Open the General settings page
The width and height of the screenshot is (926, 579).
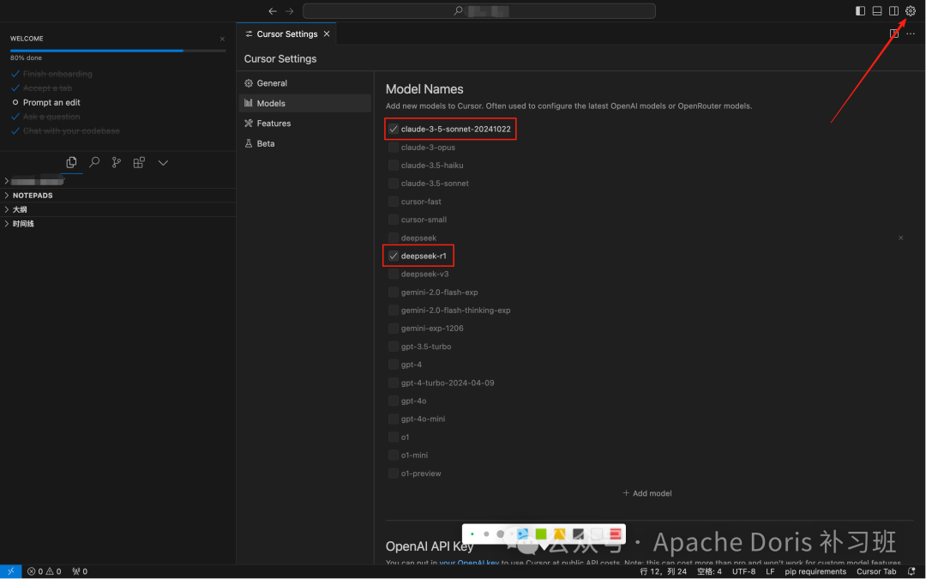pos(304,83)
